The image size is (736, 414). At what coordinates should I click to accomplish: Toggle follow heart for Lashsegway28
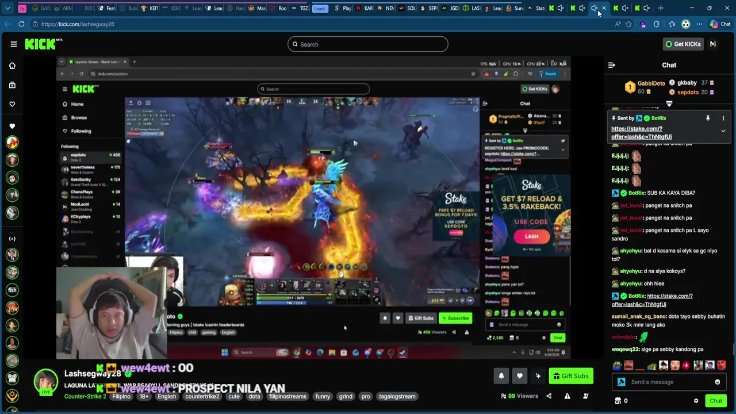[x=519, y=376]
